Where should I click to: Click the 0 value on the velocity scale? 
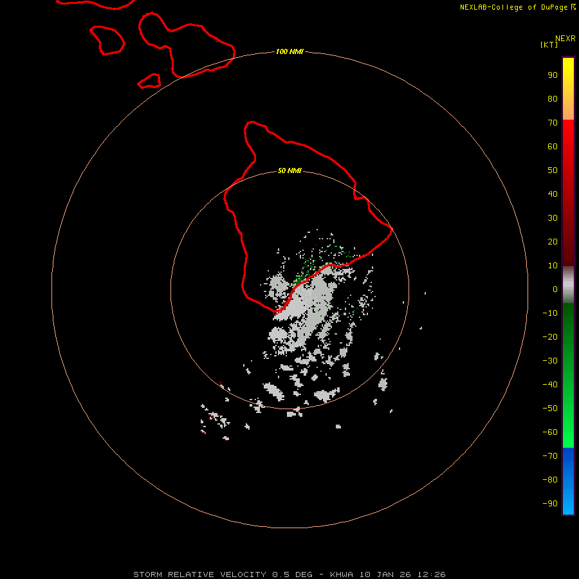pyautogui.click(x=555, y=289)
